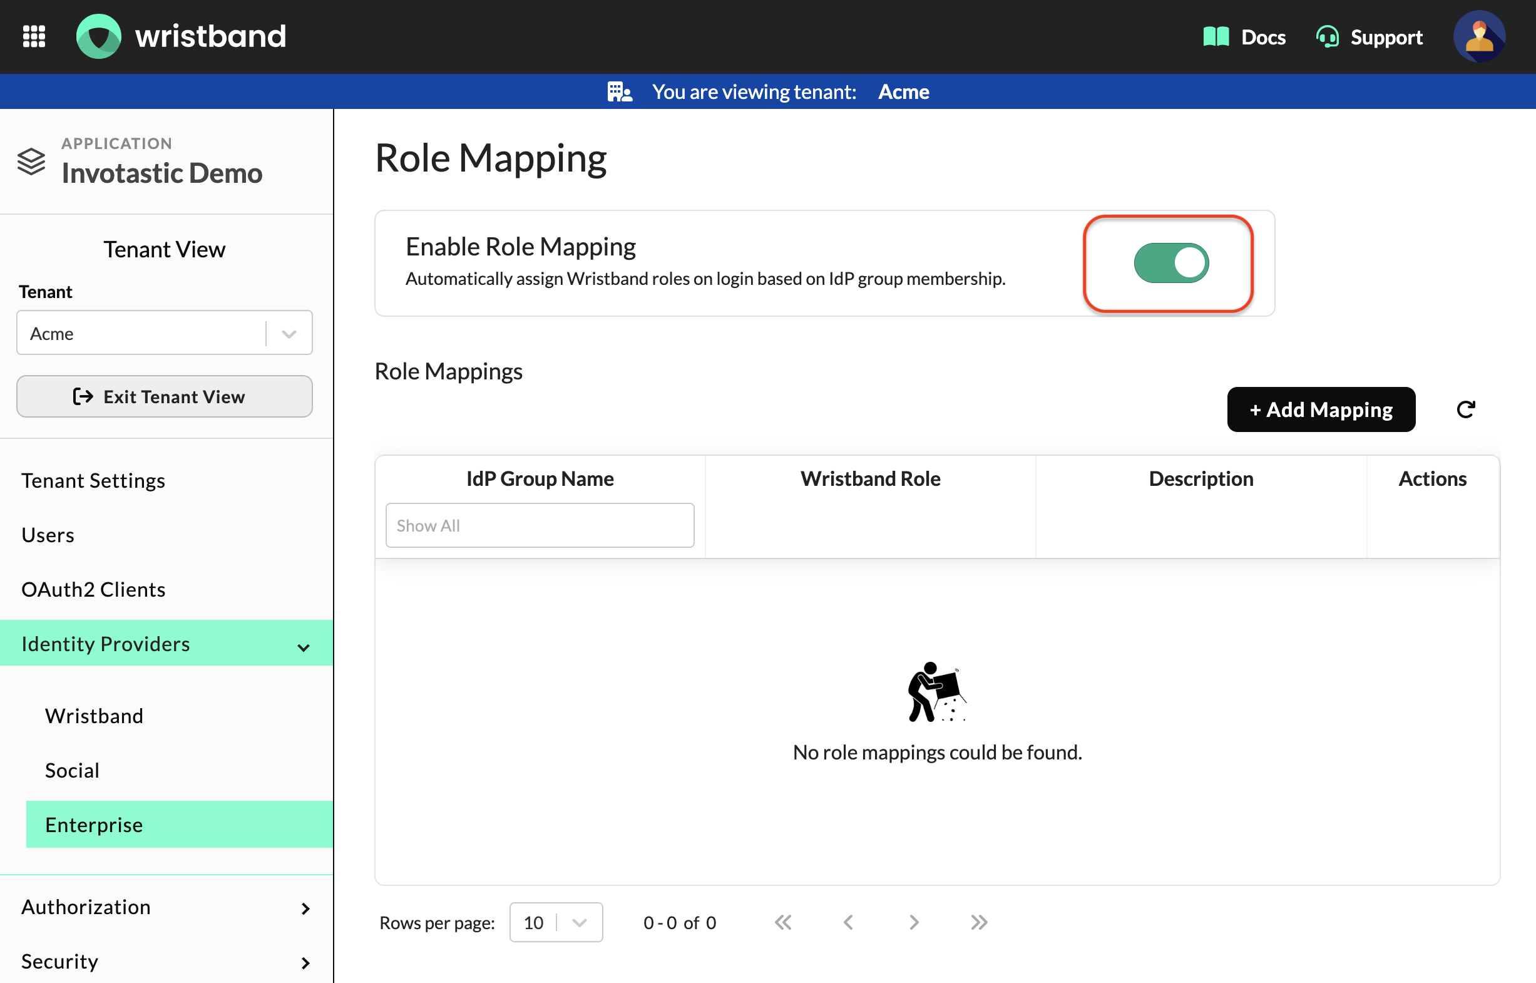Screen dimensions: 1536x983
Task: Change rows per page dropdown
Action: 556,922
